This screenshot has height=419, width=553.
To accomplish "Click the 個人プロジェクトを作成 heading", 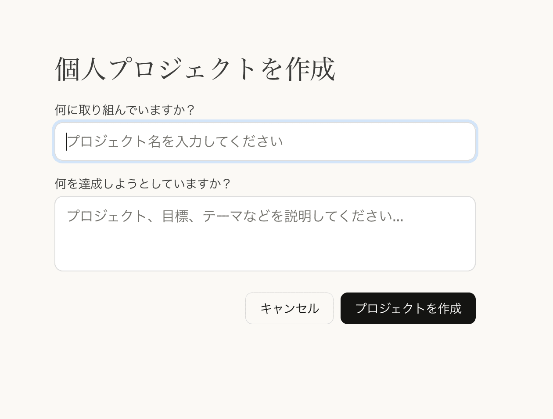I will point(195,69).
